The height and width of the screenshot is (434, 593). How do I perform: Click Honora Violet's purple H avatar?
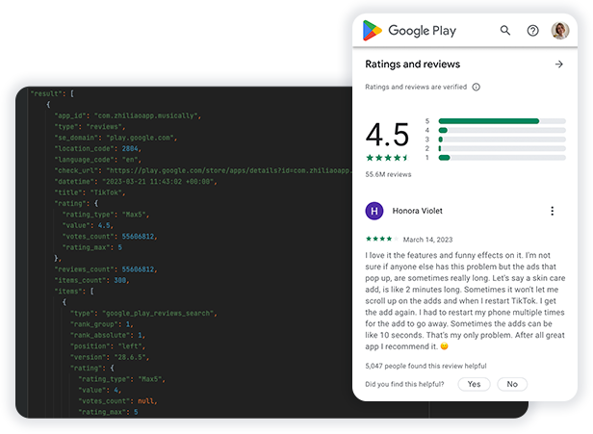tap(374, 211)
